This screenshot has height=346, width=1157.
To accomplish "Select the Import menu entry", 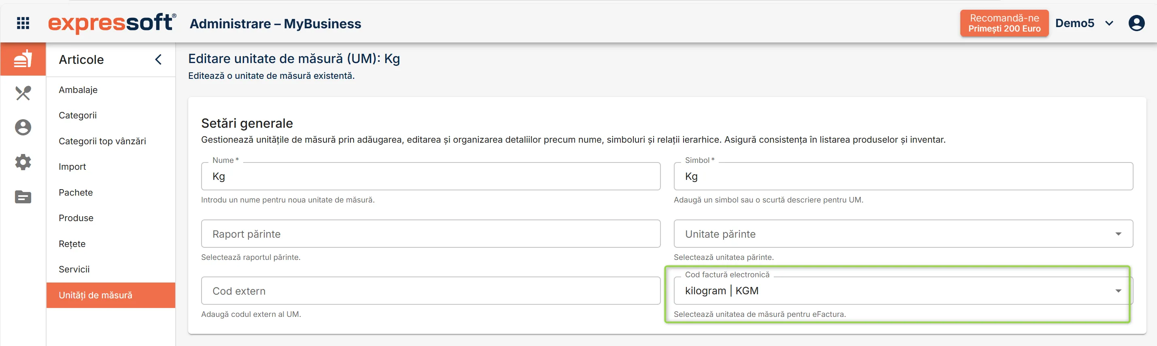I will tap(72, 167).
